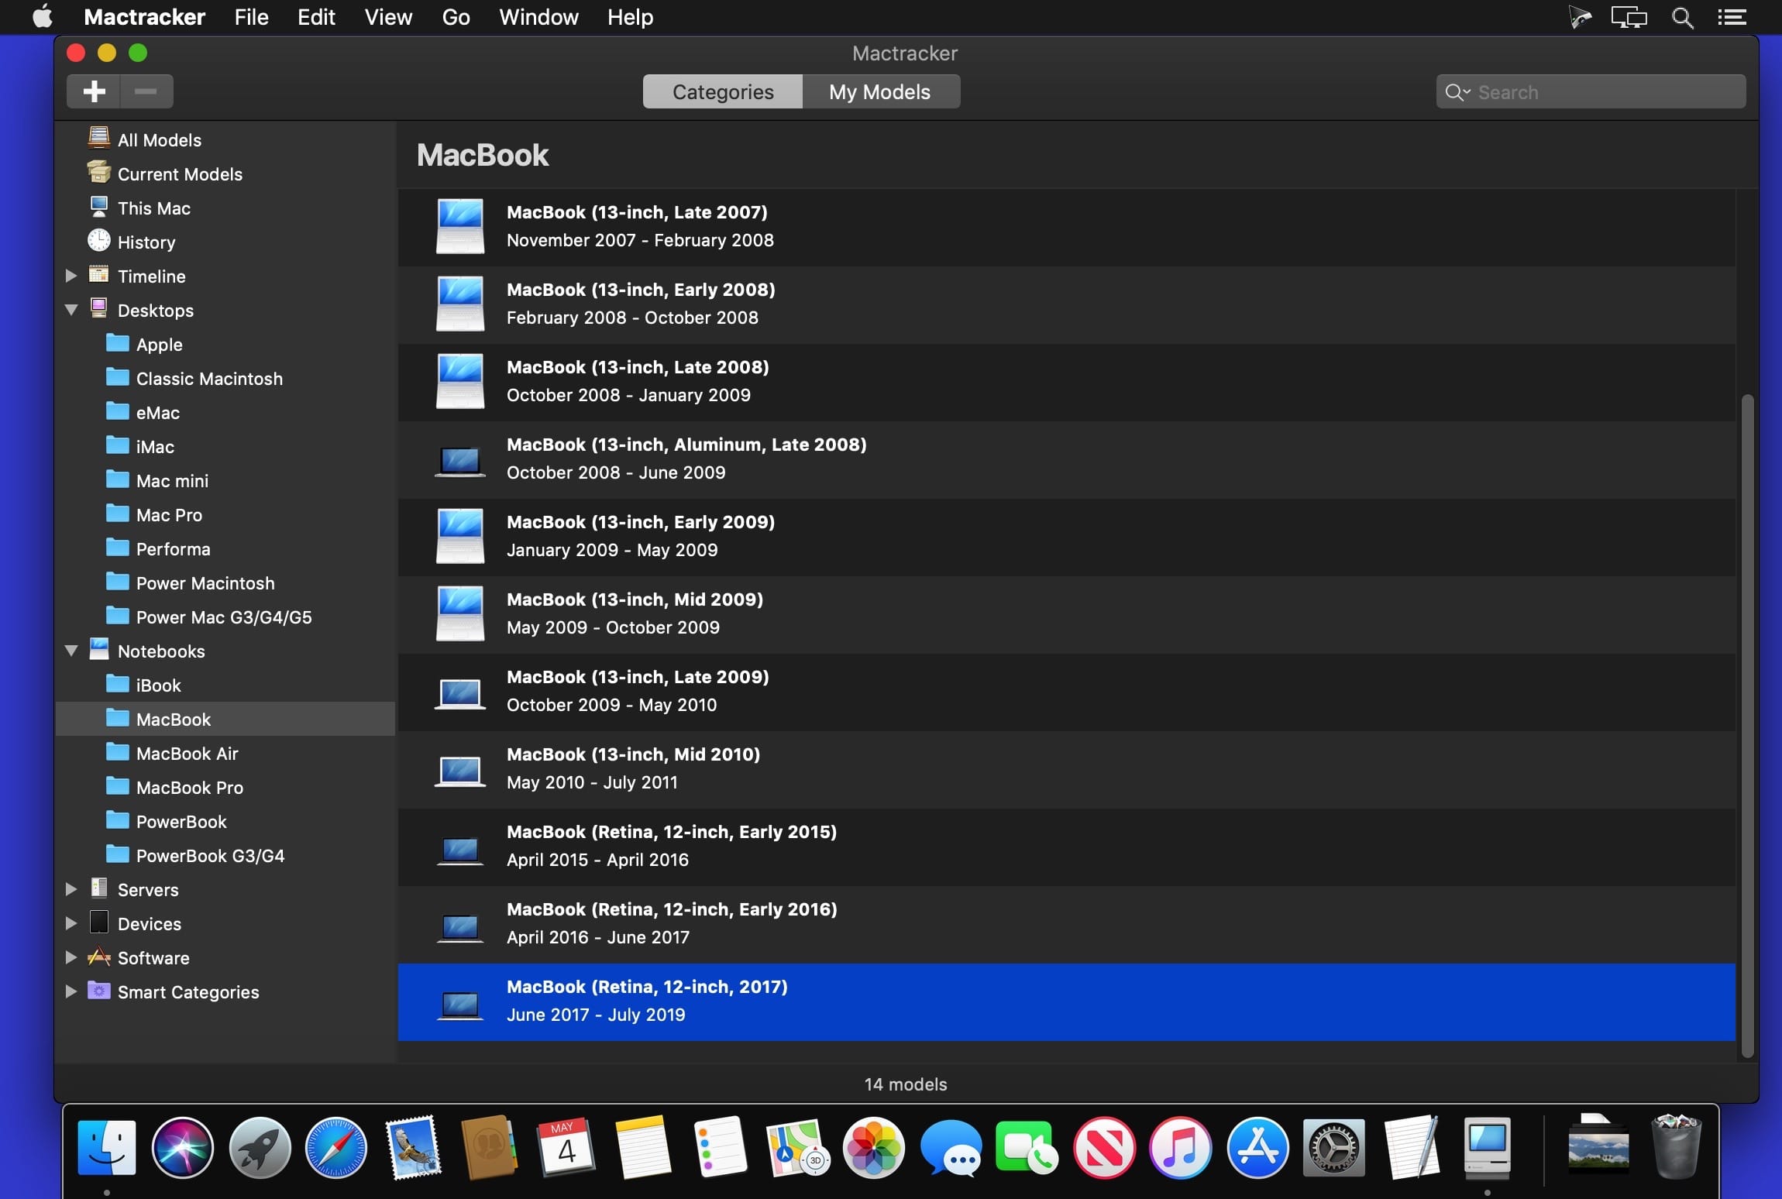Open the Go menu
This screenshot has height=1199, width=1782.
click(456, 17)
